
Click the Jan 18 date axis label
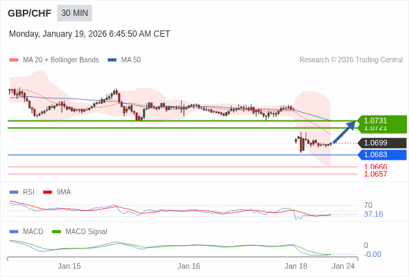(x=296, y=266)
